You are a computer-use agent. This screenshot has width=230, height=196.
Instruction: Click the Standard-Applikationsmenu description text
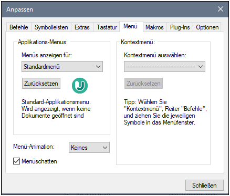click(56, 109)
